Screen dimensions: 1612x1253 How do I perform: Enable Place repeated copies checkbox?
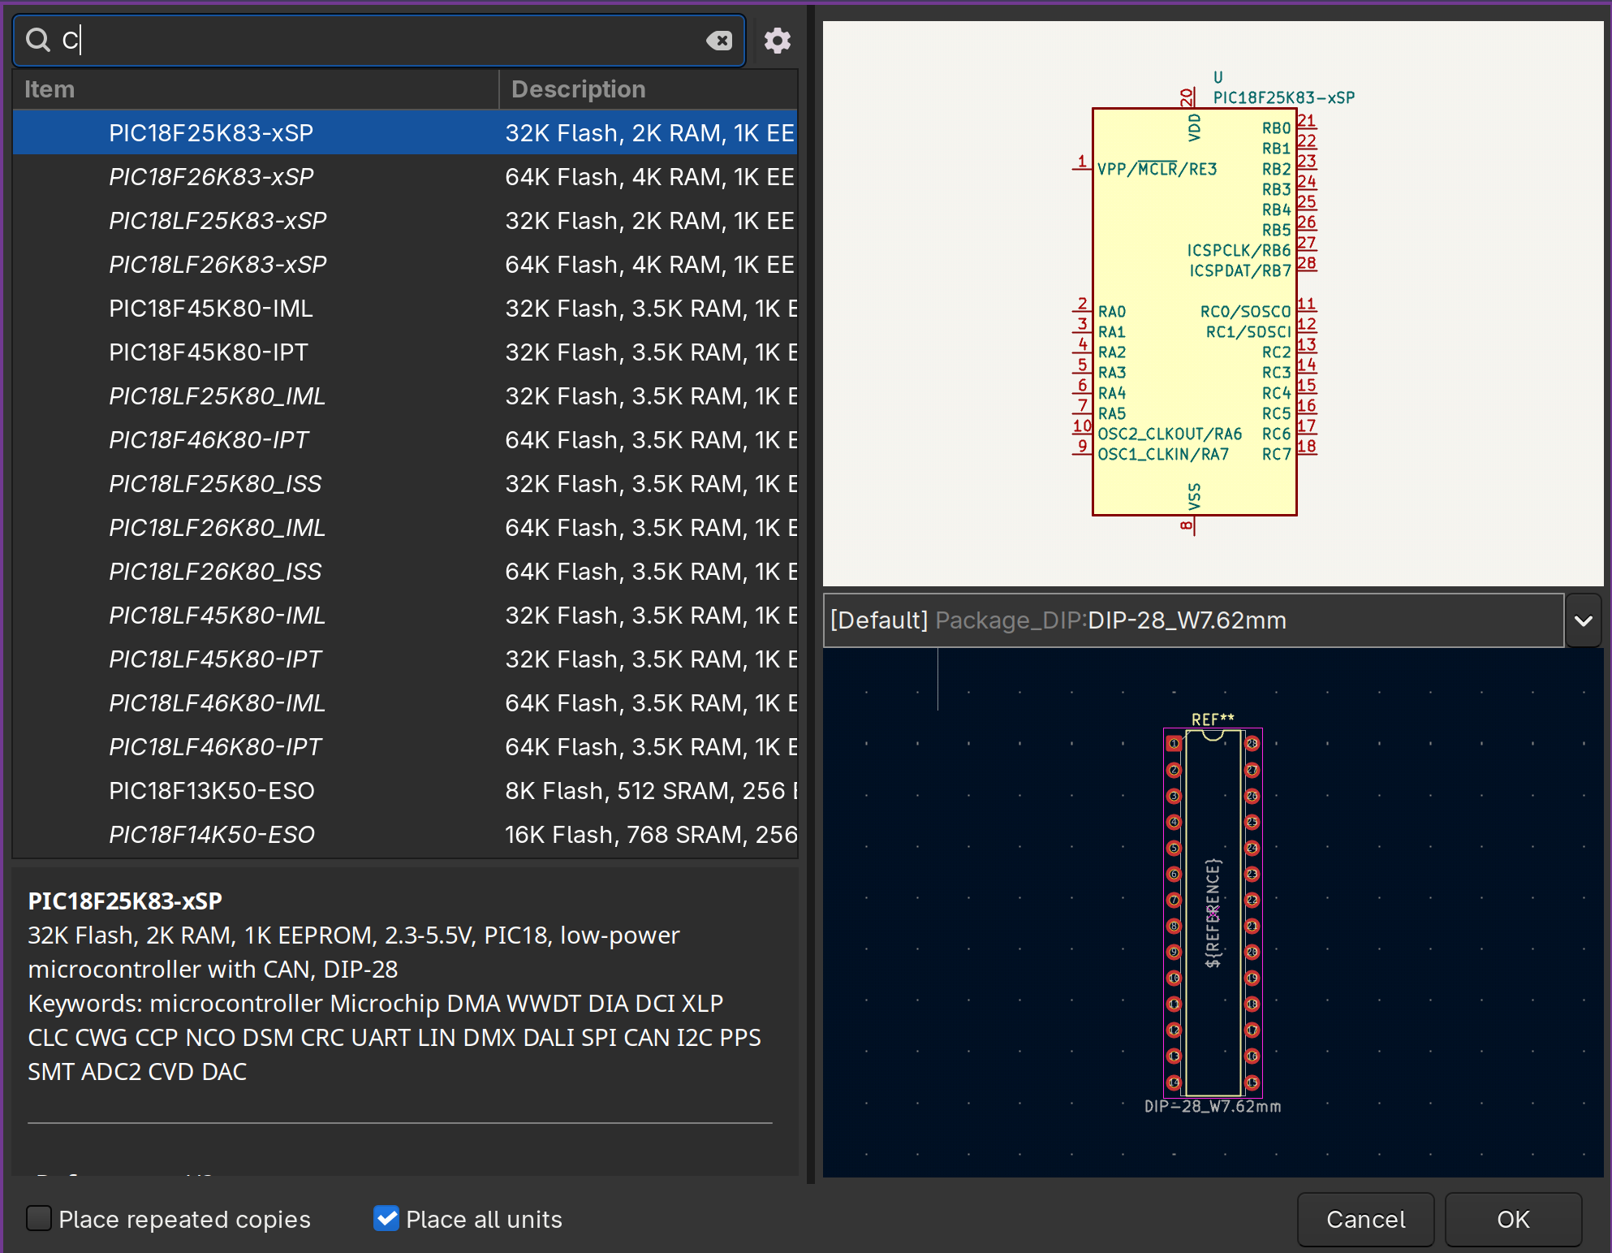[39, 1218]
